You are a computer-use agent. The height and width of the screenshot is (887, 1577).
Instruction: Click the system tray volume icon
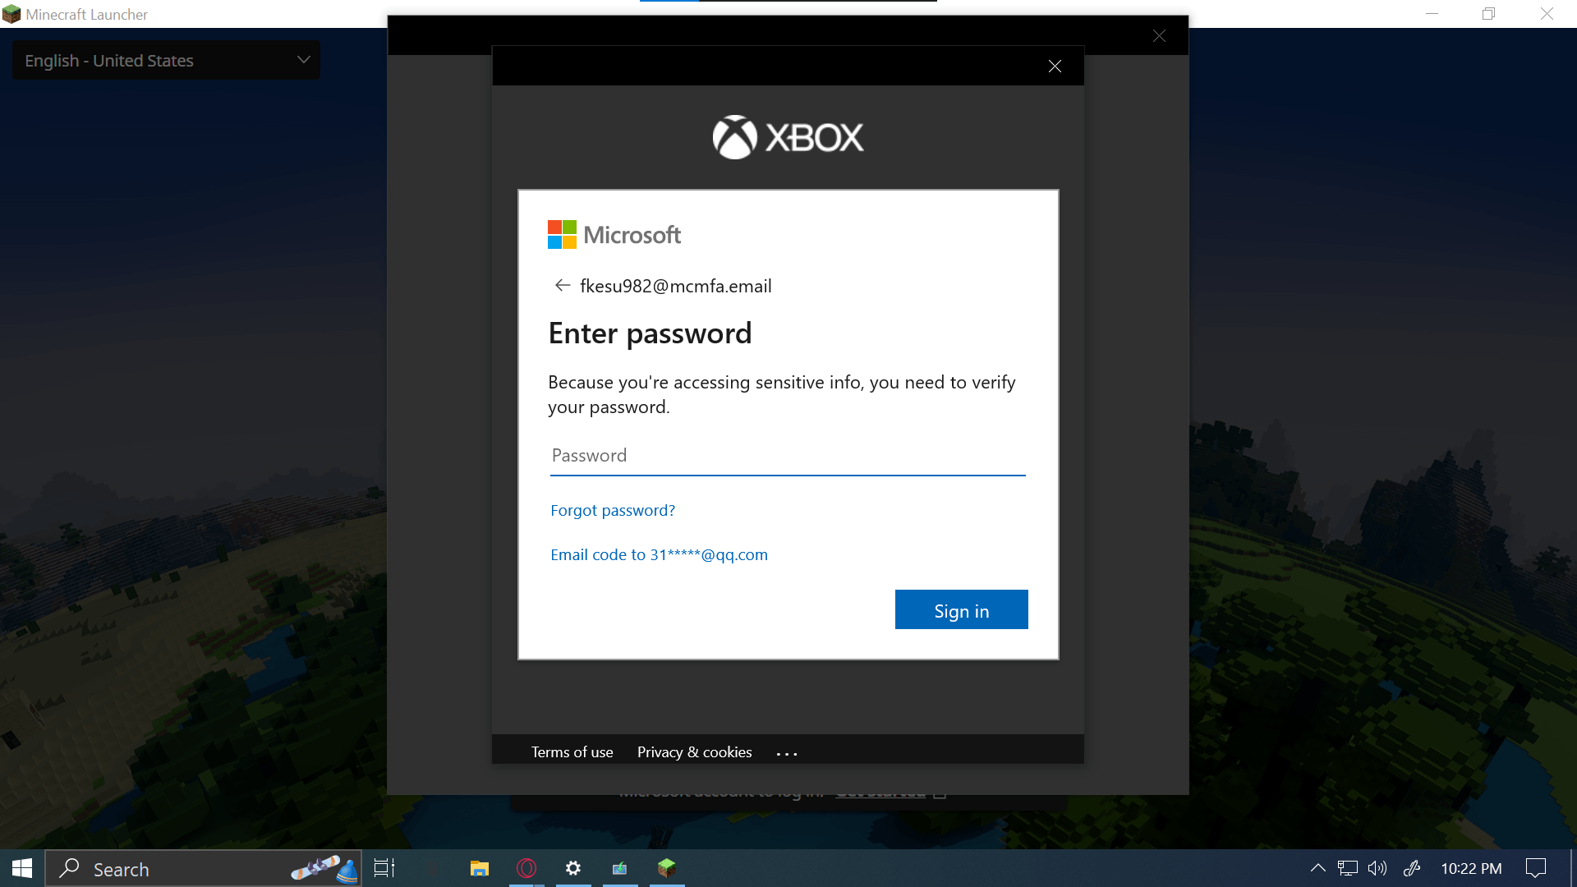pyautogui.click(x=1377, y=867)
